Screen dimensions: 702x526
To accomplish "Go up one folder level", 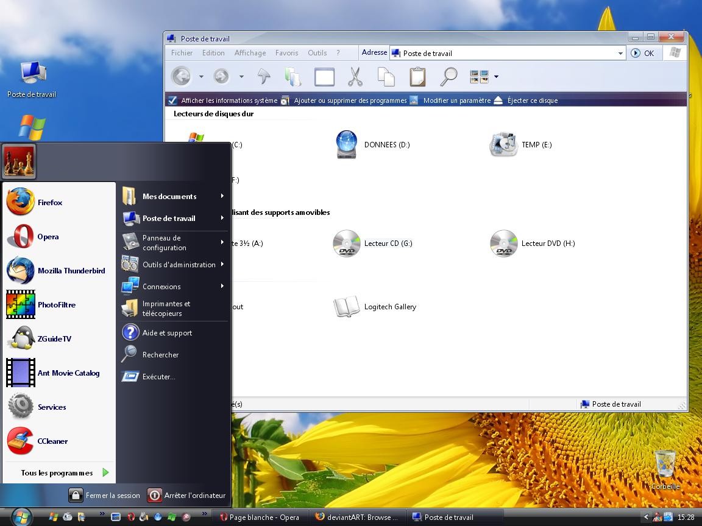I will [x=263, y=77].
